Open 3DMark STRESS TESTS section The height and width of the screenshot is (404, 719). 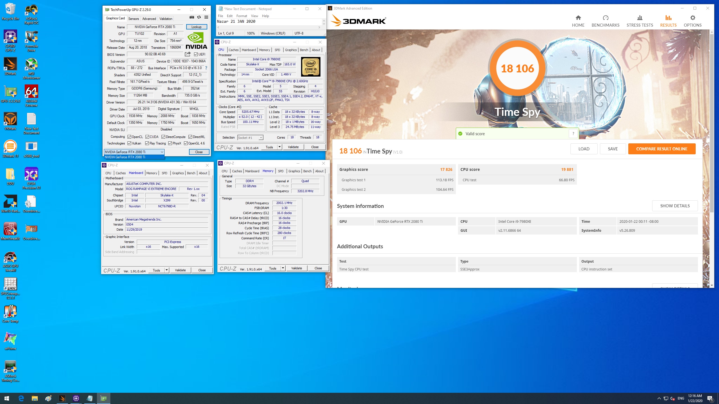tap(640, 21)
